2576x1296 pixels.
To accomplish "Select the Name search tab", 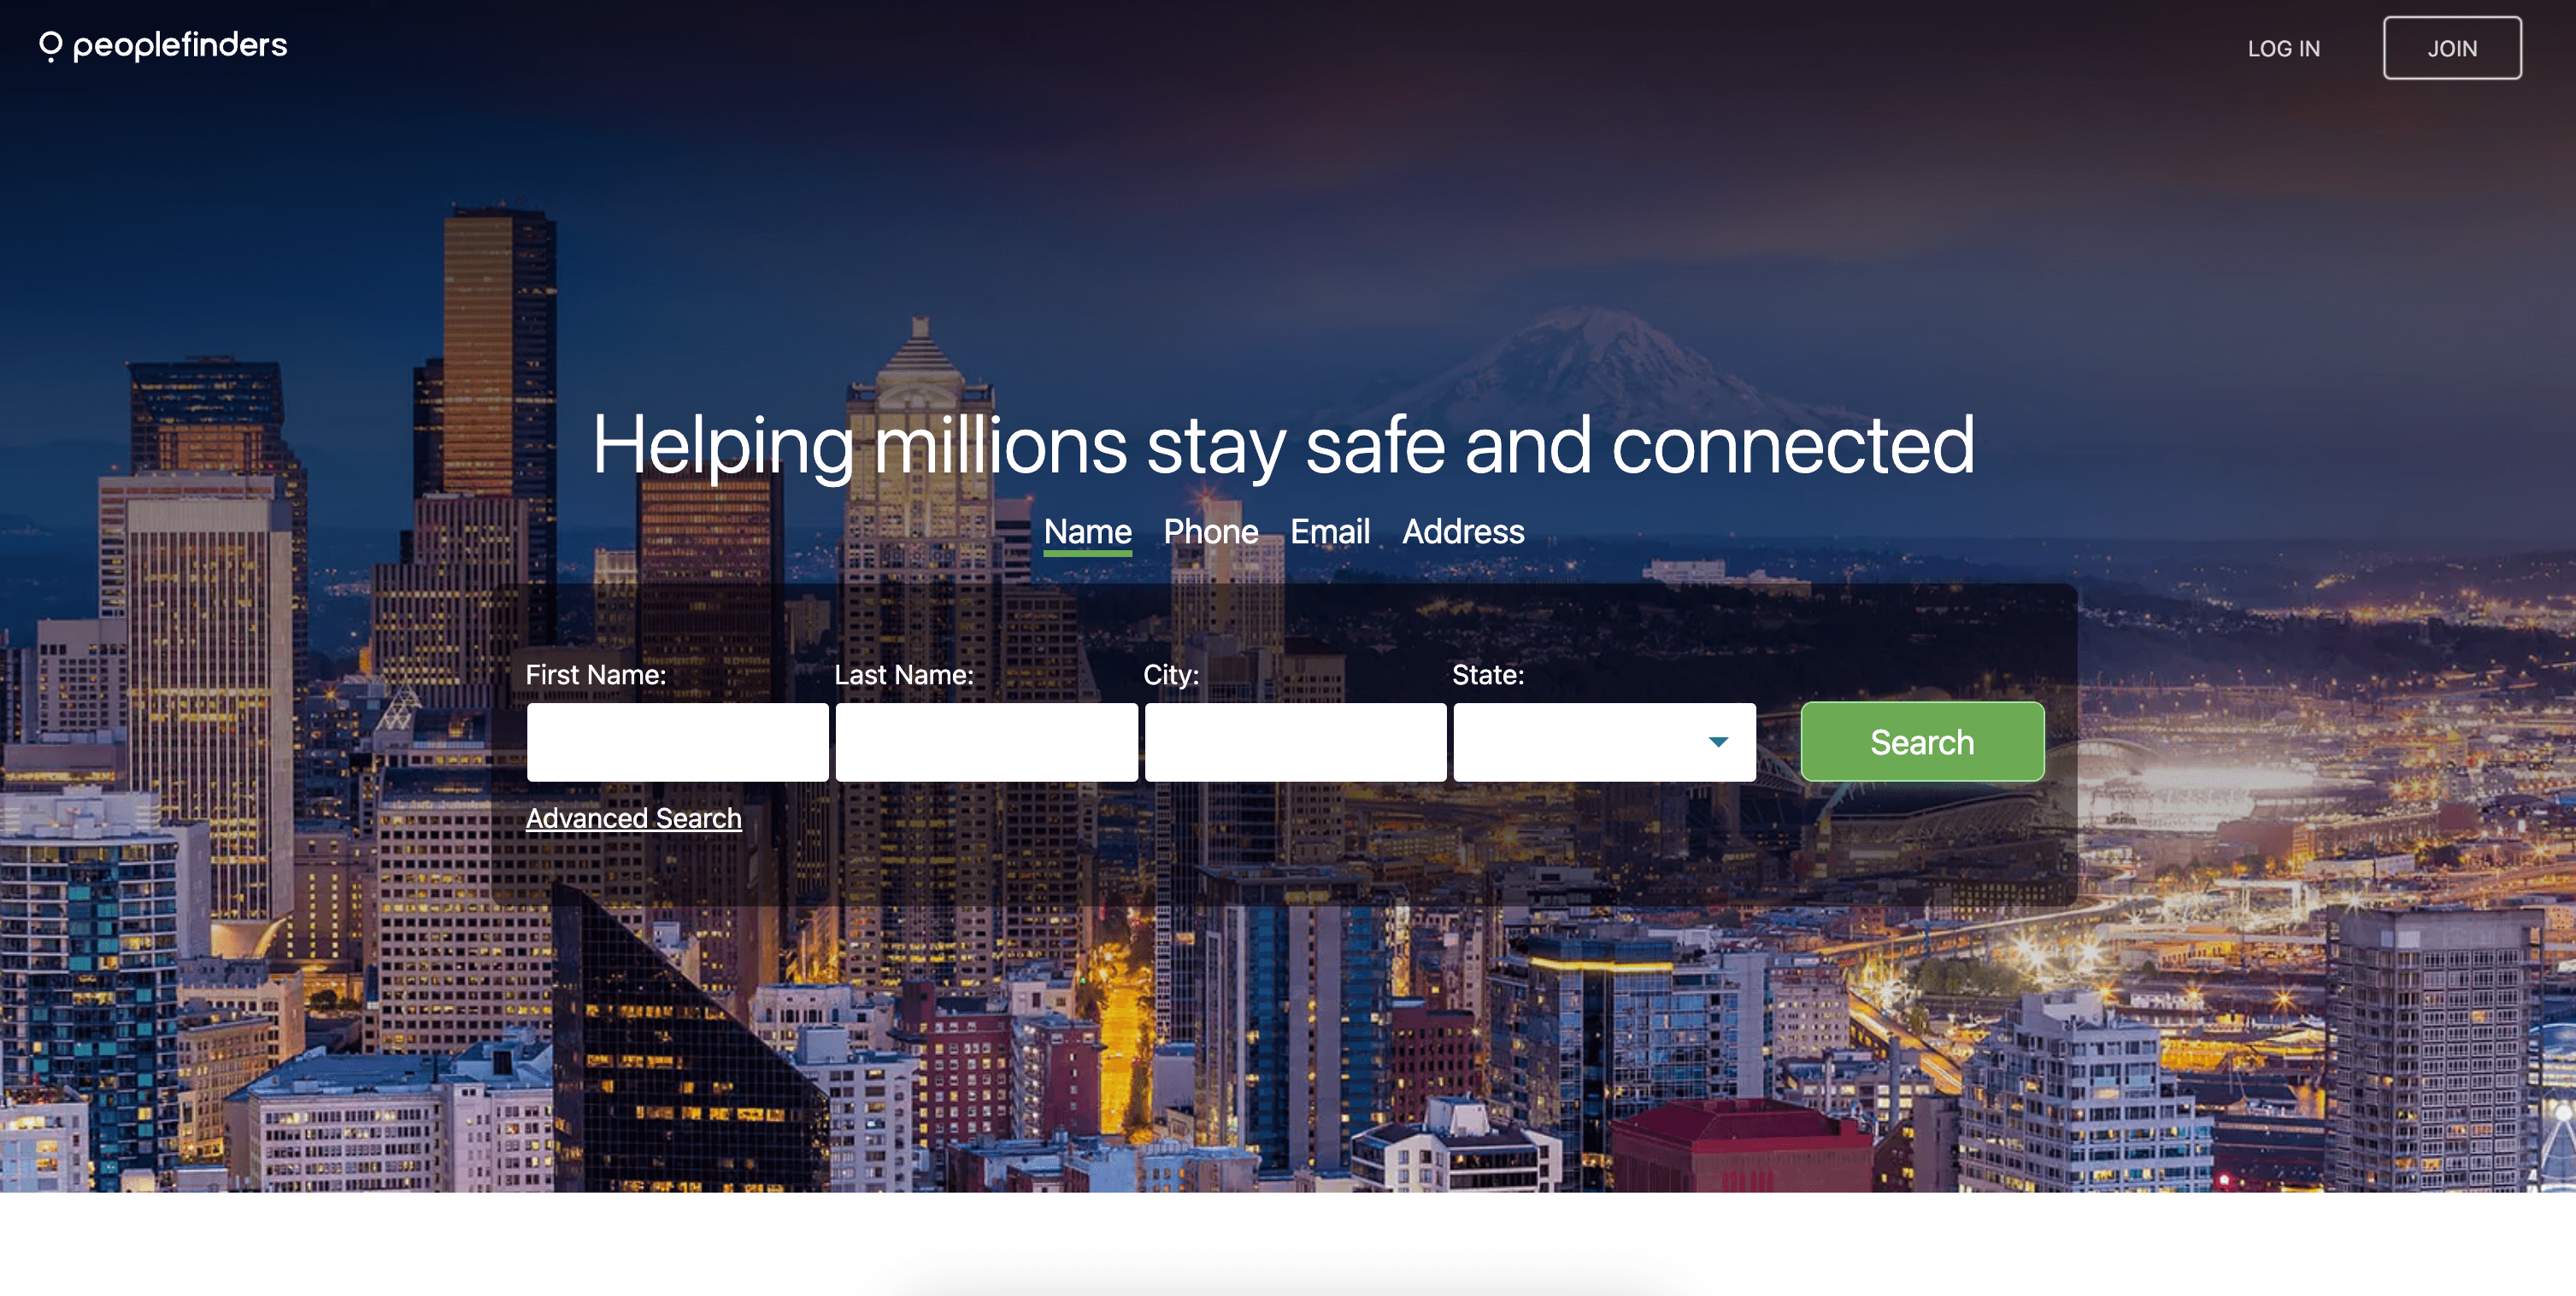I will coord(1087,531).
